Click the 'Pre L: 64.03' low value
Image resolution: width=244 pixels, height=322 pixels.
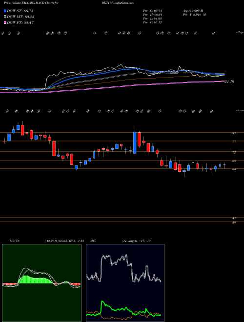[152, 19]
